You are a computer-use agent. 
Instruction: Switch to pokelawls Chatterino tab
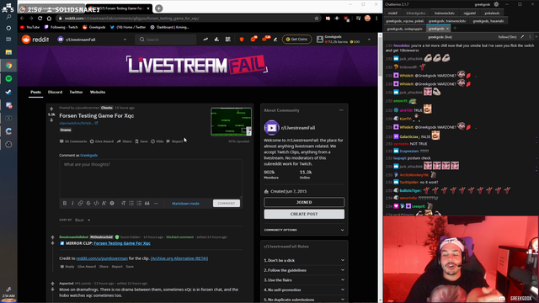492,13
